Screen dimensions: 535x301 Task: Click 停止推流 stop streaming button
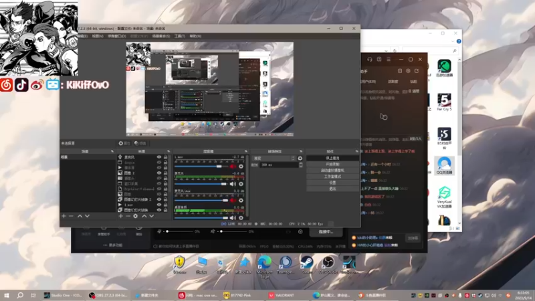coord(332,158)
